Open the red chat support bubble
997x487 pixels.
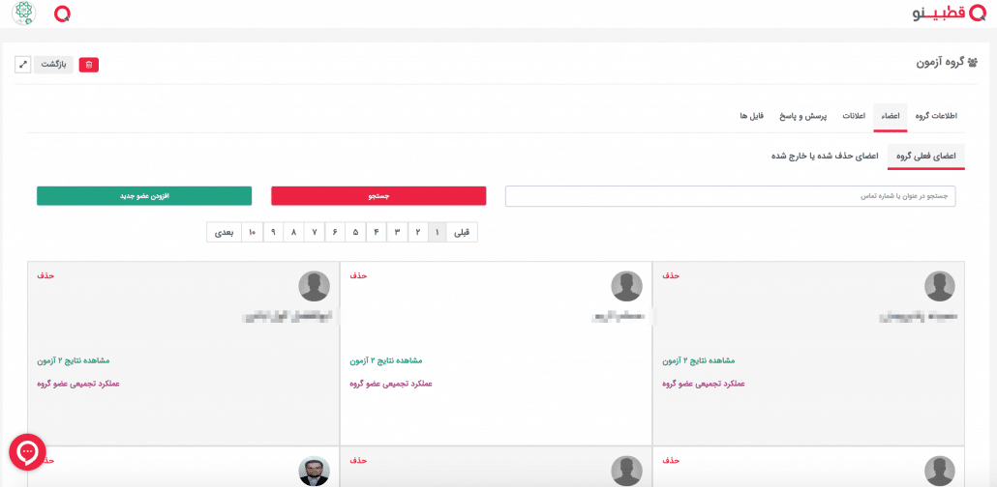click(27, 451)
